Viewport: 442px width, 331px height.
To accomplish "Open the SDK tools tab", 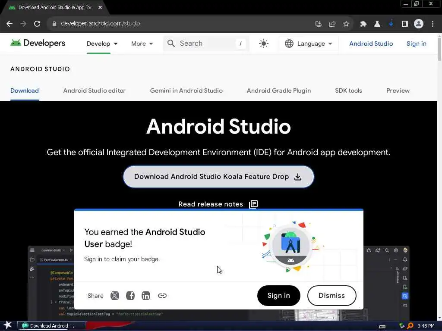I will [348, 91].
